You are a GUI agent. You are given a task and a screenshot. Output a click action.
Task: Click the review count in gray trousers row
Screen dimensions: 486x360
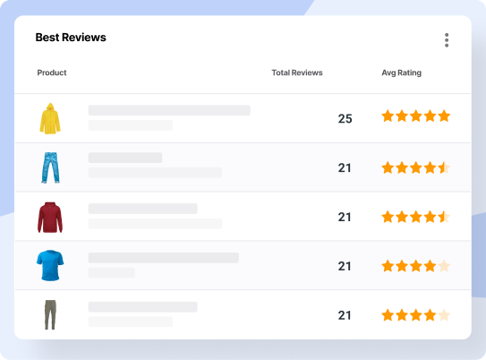345,315
